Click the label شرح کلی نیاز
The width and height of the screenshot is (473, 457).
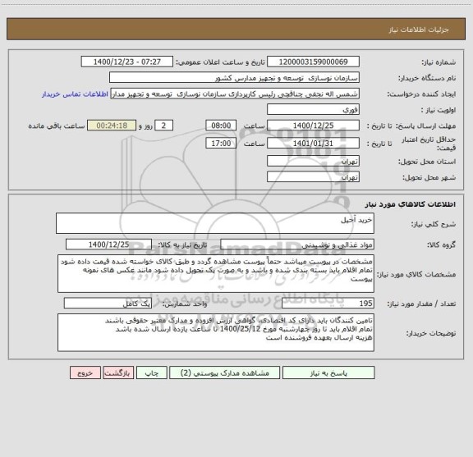coord(434,224)
